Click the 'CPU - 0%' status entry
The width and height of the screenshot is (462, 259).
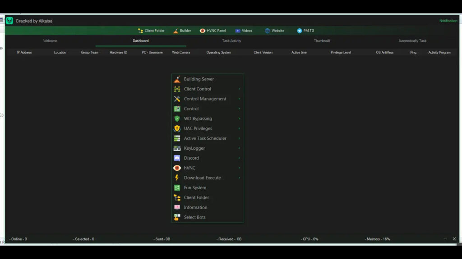coord(310,239)
